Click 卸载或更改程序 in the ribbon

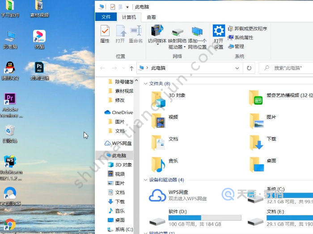(x=248, y=29)
